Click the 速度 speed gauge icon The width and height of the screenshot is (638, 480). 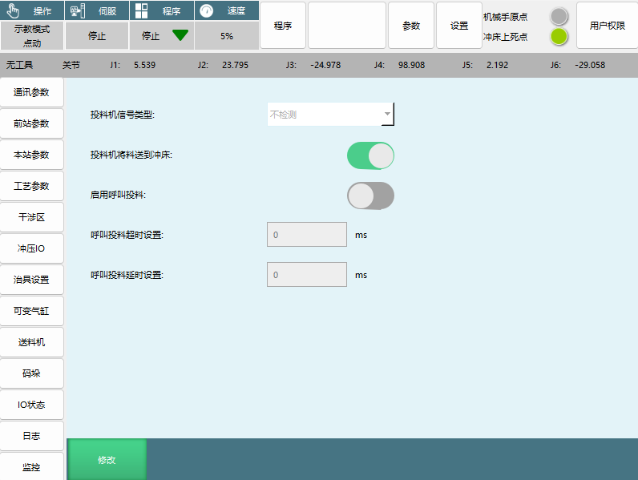pyautogui.click(x=207, y=11)
